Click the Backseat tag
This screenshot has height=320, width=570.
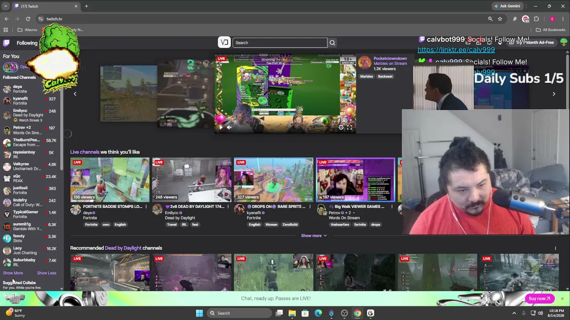click(385, 76)
